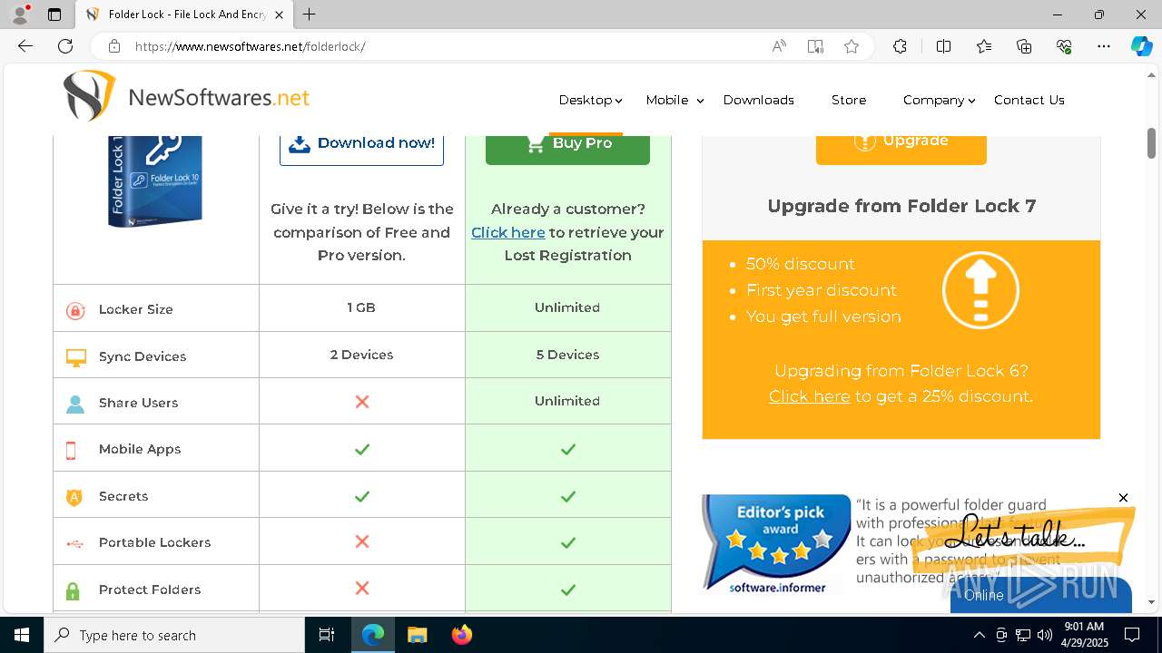Open tab actions menu
Screen dimensions: 1162x653
point(54,15)
